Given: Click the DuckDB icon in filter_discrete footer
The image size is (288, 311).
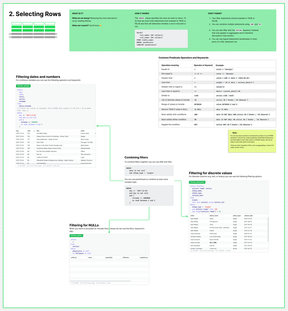Looking at the screenshot, I should [192, 250].
